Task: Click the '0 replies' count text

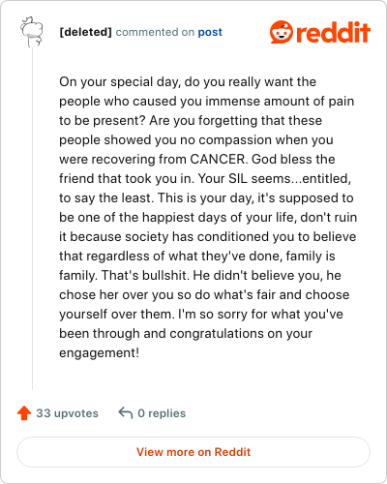Action: (162, 413)
